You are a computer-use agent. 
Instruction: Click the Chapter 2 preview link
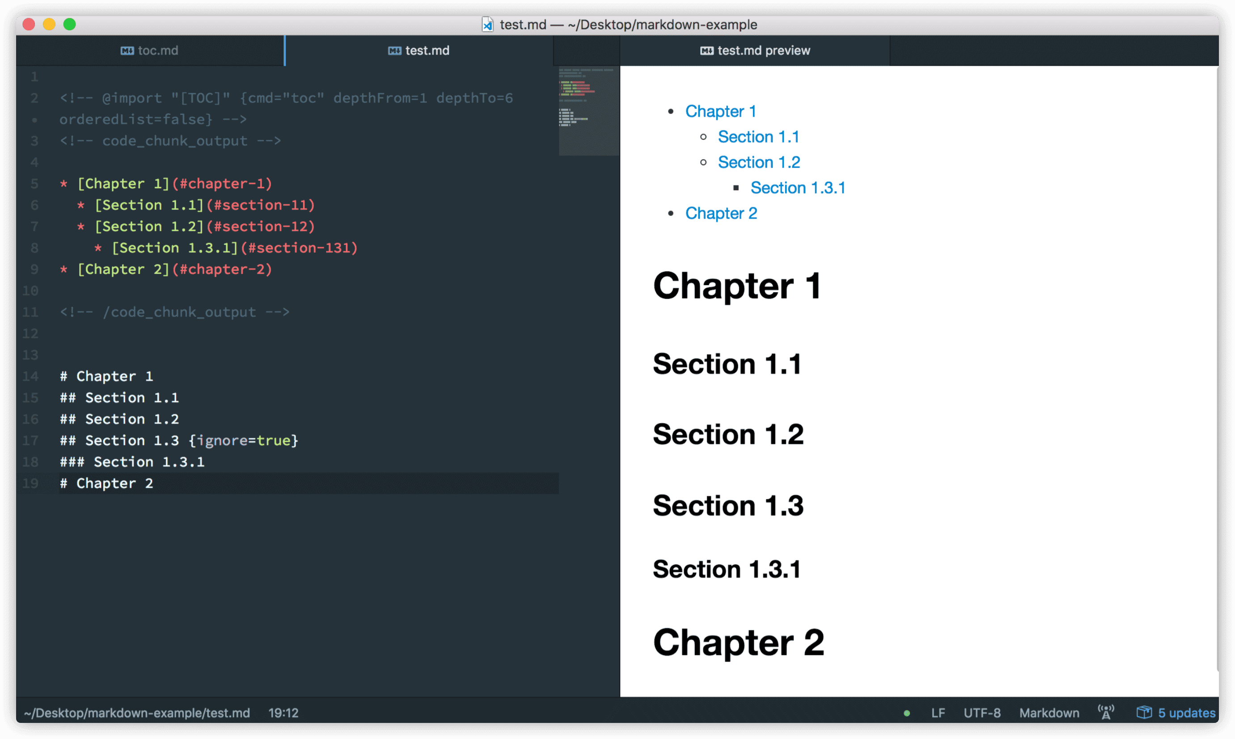721,213
